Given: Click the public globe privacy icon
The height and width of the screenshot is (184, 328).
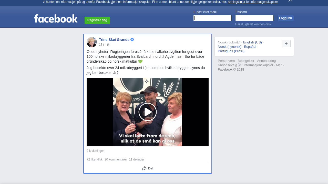Looking at the screenshot, I should tap(108, 45).
